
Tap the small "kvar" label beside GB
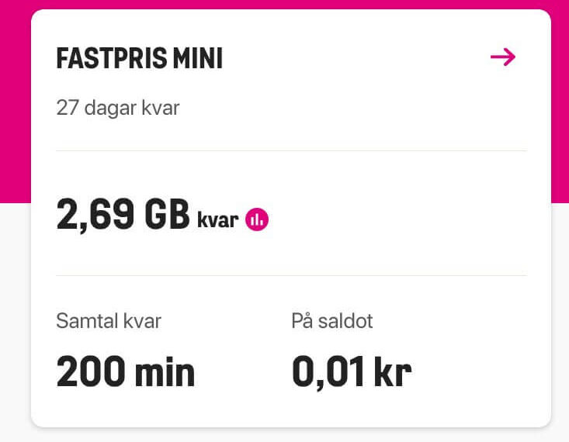(x=217, y=219)
